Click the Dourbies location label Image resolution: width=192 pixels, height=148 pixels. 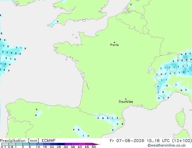pos(126,101)
